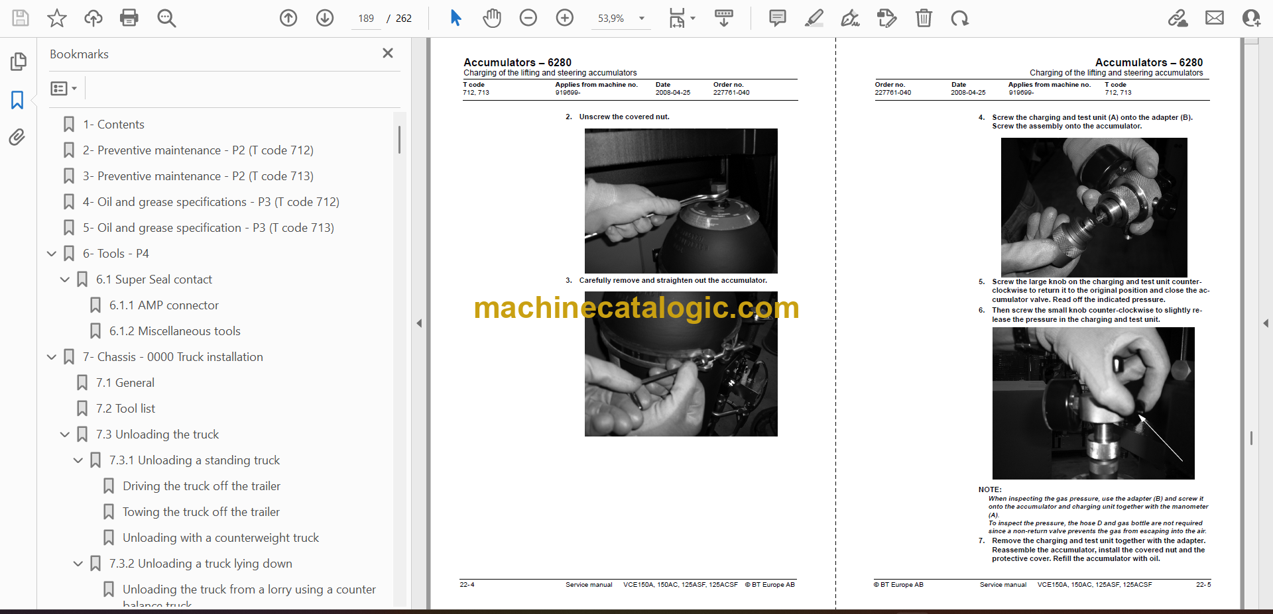The image size is (1273, 614).
Task: Open bookmark Preventive maintenance P2 T code 712
Action: 198,150
